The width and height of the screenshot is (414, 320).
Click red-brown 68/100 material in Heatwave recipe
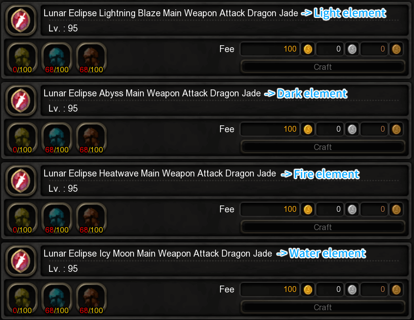click(91, 219)
